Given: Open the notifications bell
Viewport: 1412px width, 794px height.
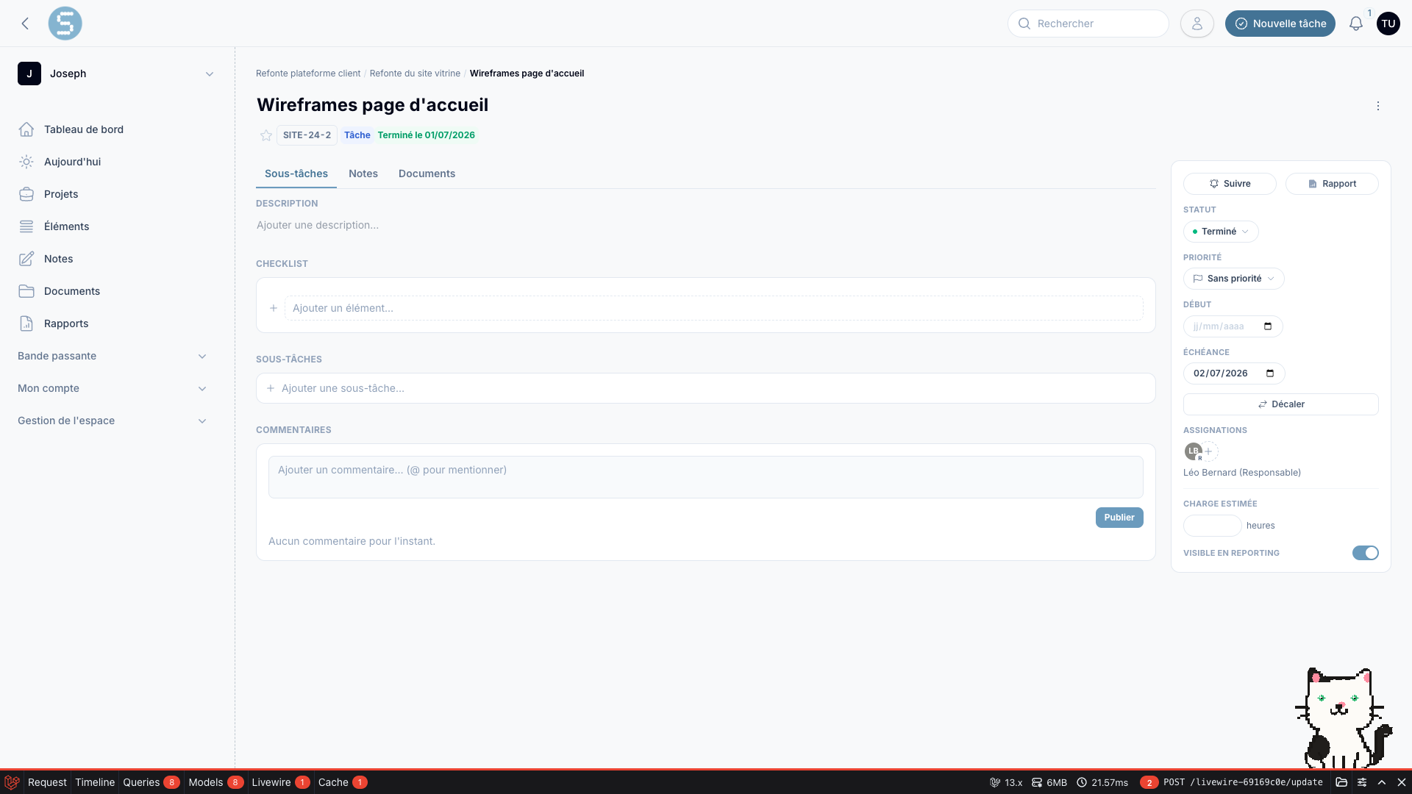Looking at the screenshot, I should click(1355, 24).
